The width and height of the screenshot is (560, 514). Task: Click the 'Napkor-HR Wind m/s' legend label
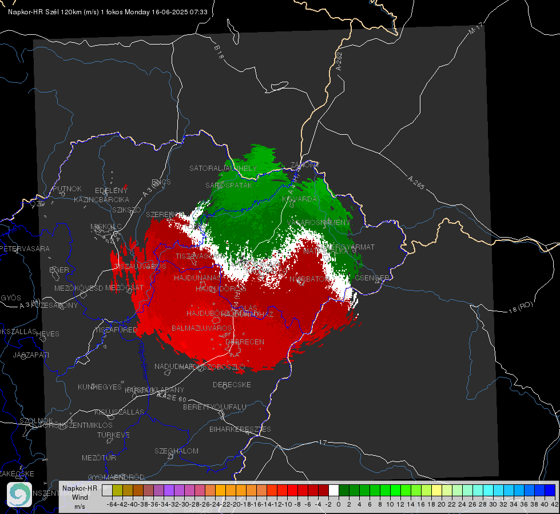pyautogui.click(x=80, y=497)
